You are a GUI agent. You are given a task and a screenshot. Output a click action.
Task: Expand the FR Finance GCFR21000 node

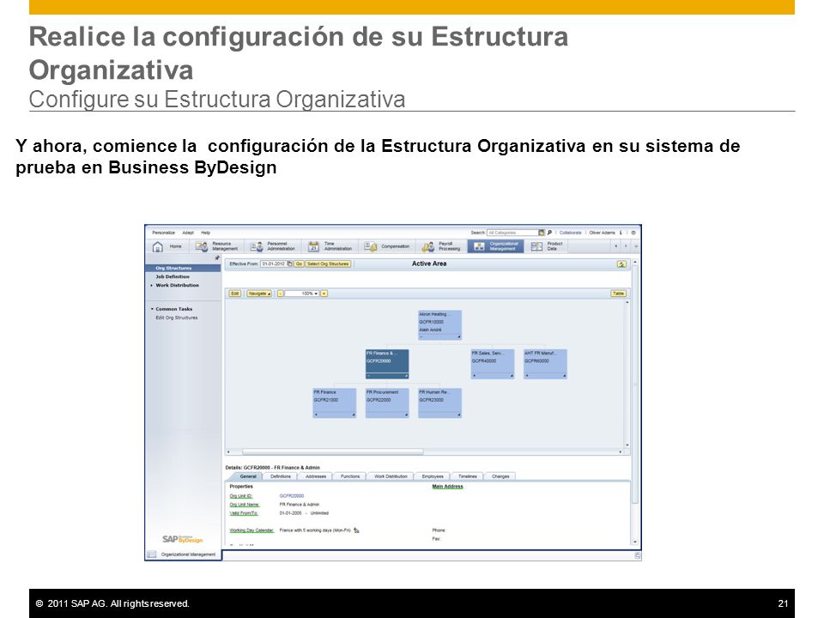tap(317, 415)
